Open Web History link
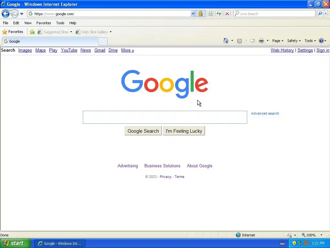Image resolution: width=330 pixels, height=248 pixels. click(x=282, y=50)
